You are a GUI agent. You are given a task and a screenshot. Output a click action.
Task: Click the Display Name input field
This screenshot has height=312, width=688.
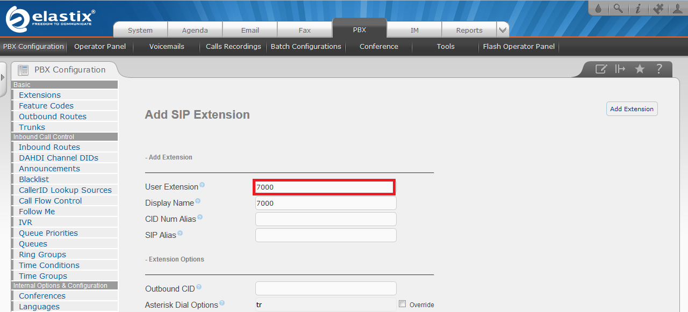point(326,203)
